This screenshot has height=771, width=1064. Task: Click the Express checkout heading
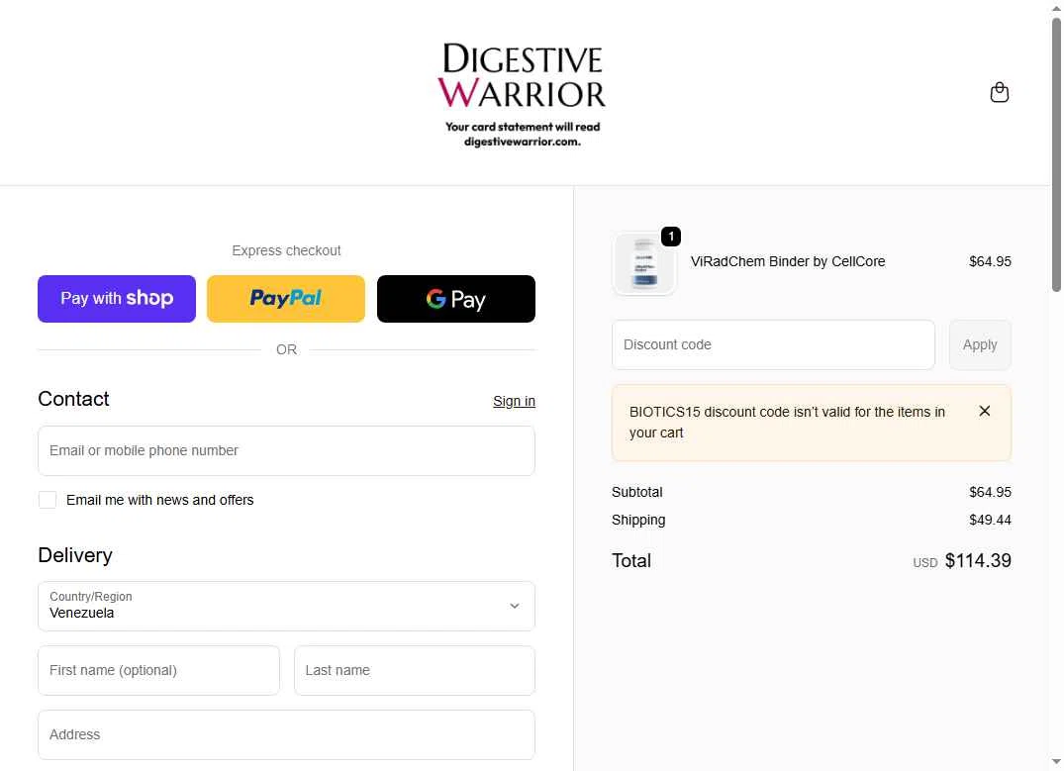click(x=286, y=250)
